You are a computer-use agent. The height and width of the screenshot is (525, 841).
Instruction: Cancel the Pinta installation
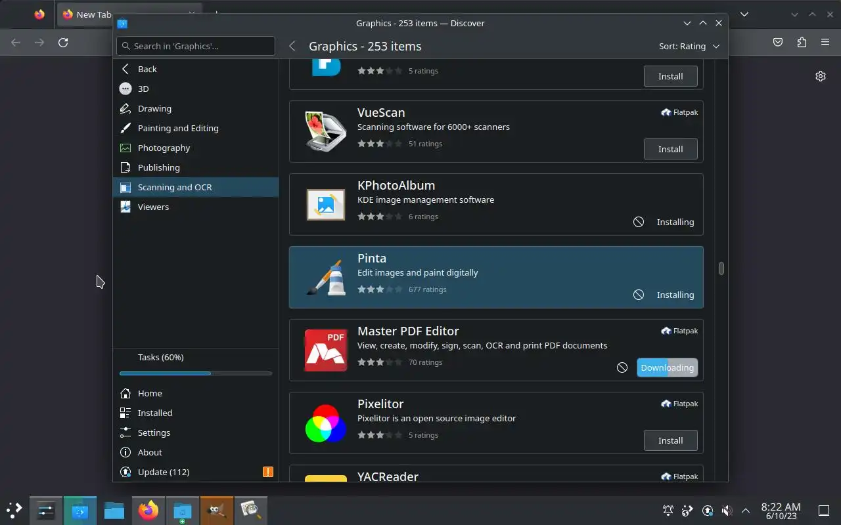639,295
